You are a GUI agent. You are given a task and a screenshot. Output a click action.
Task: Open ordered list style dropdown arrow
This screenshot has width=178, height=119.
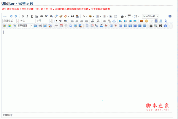[100, 16]
